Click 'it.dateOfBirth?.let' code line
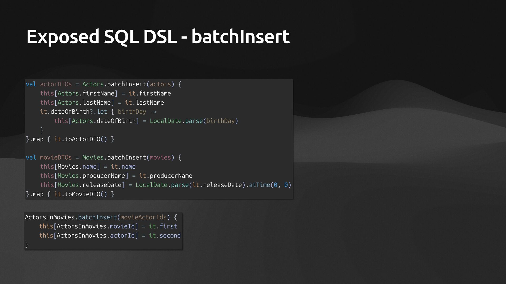Viewport: 506px width, 284px height. pyautogui.click(x=74, y=112)
